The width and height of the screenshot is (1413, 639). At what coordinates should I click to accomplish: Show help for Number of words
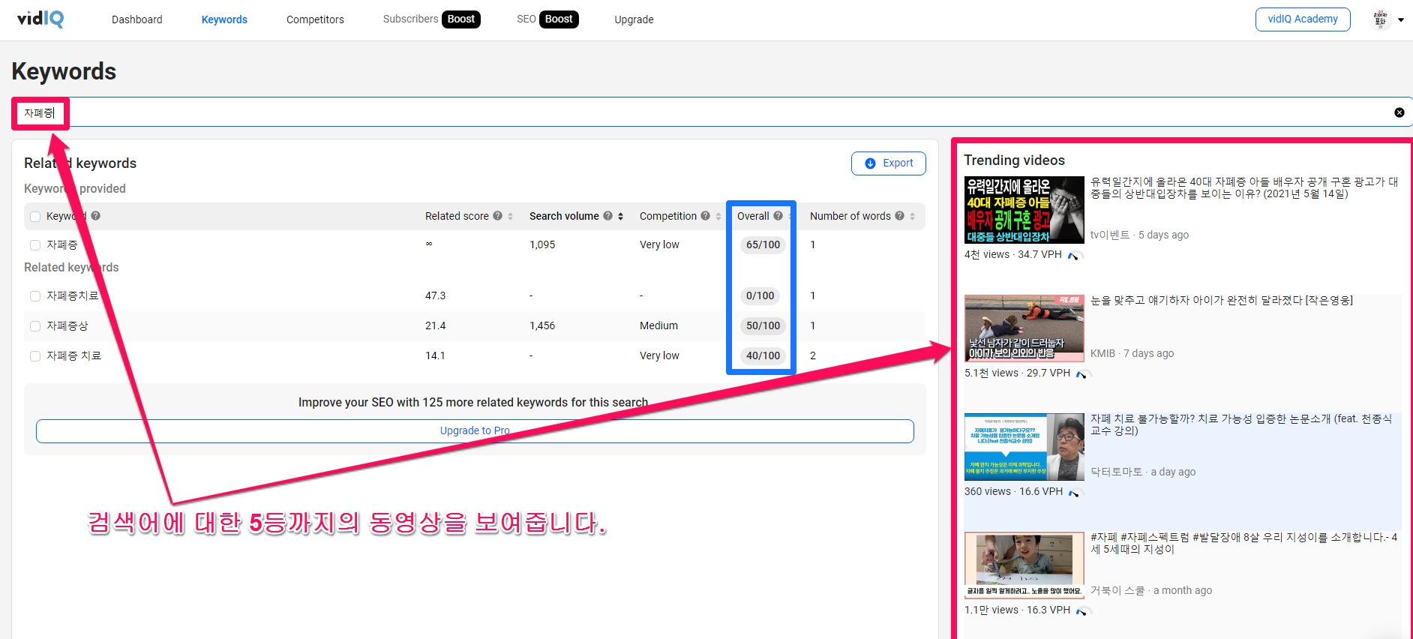[x=899, y=216]
